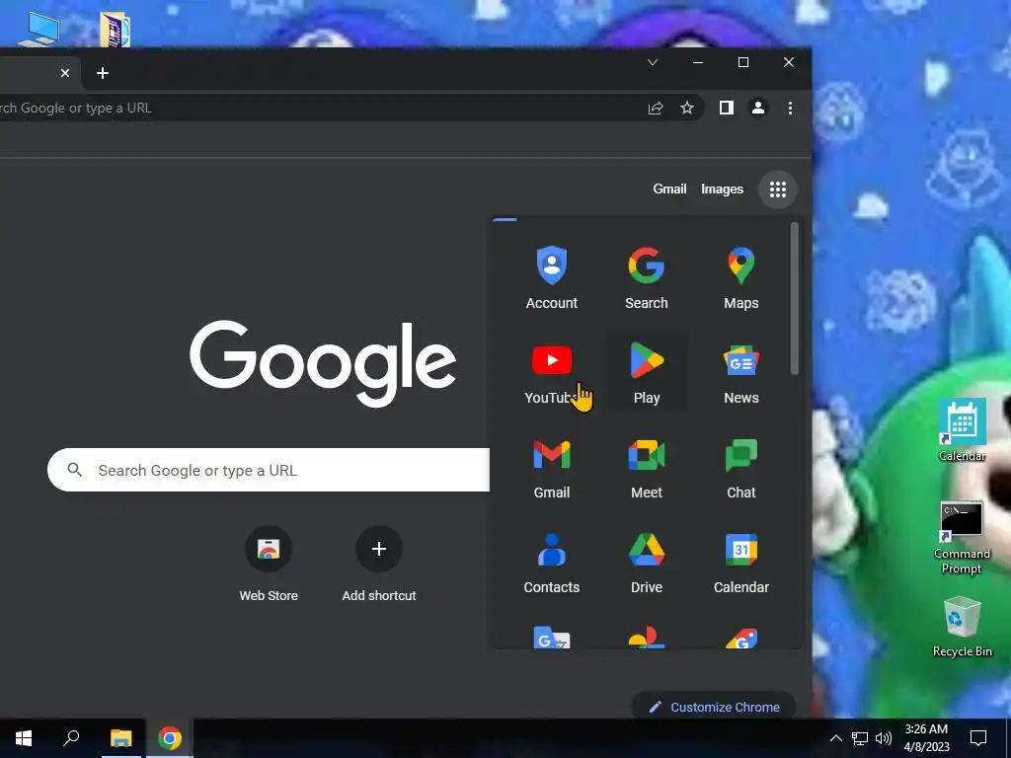
Task: Open the tab search dropdown chevron
Action: pyautogui.click(x=653, y=62)
